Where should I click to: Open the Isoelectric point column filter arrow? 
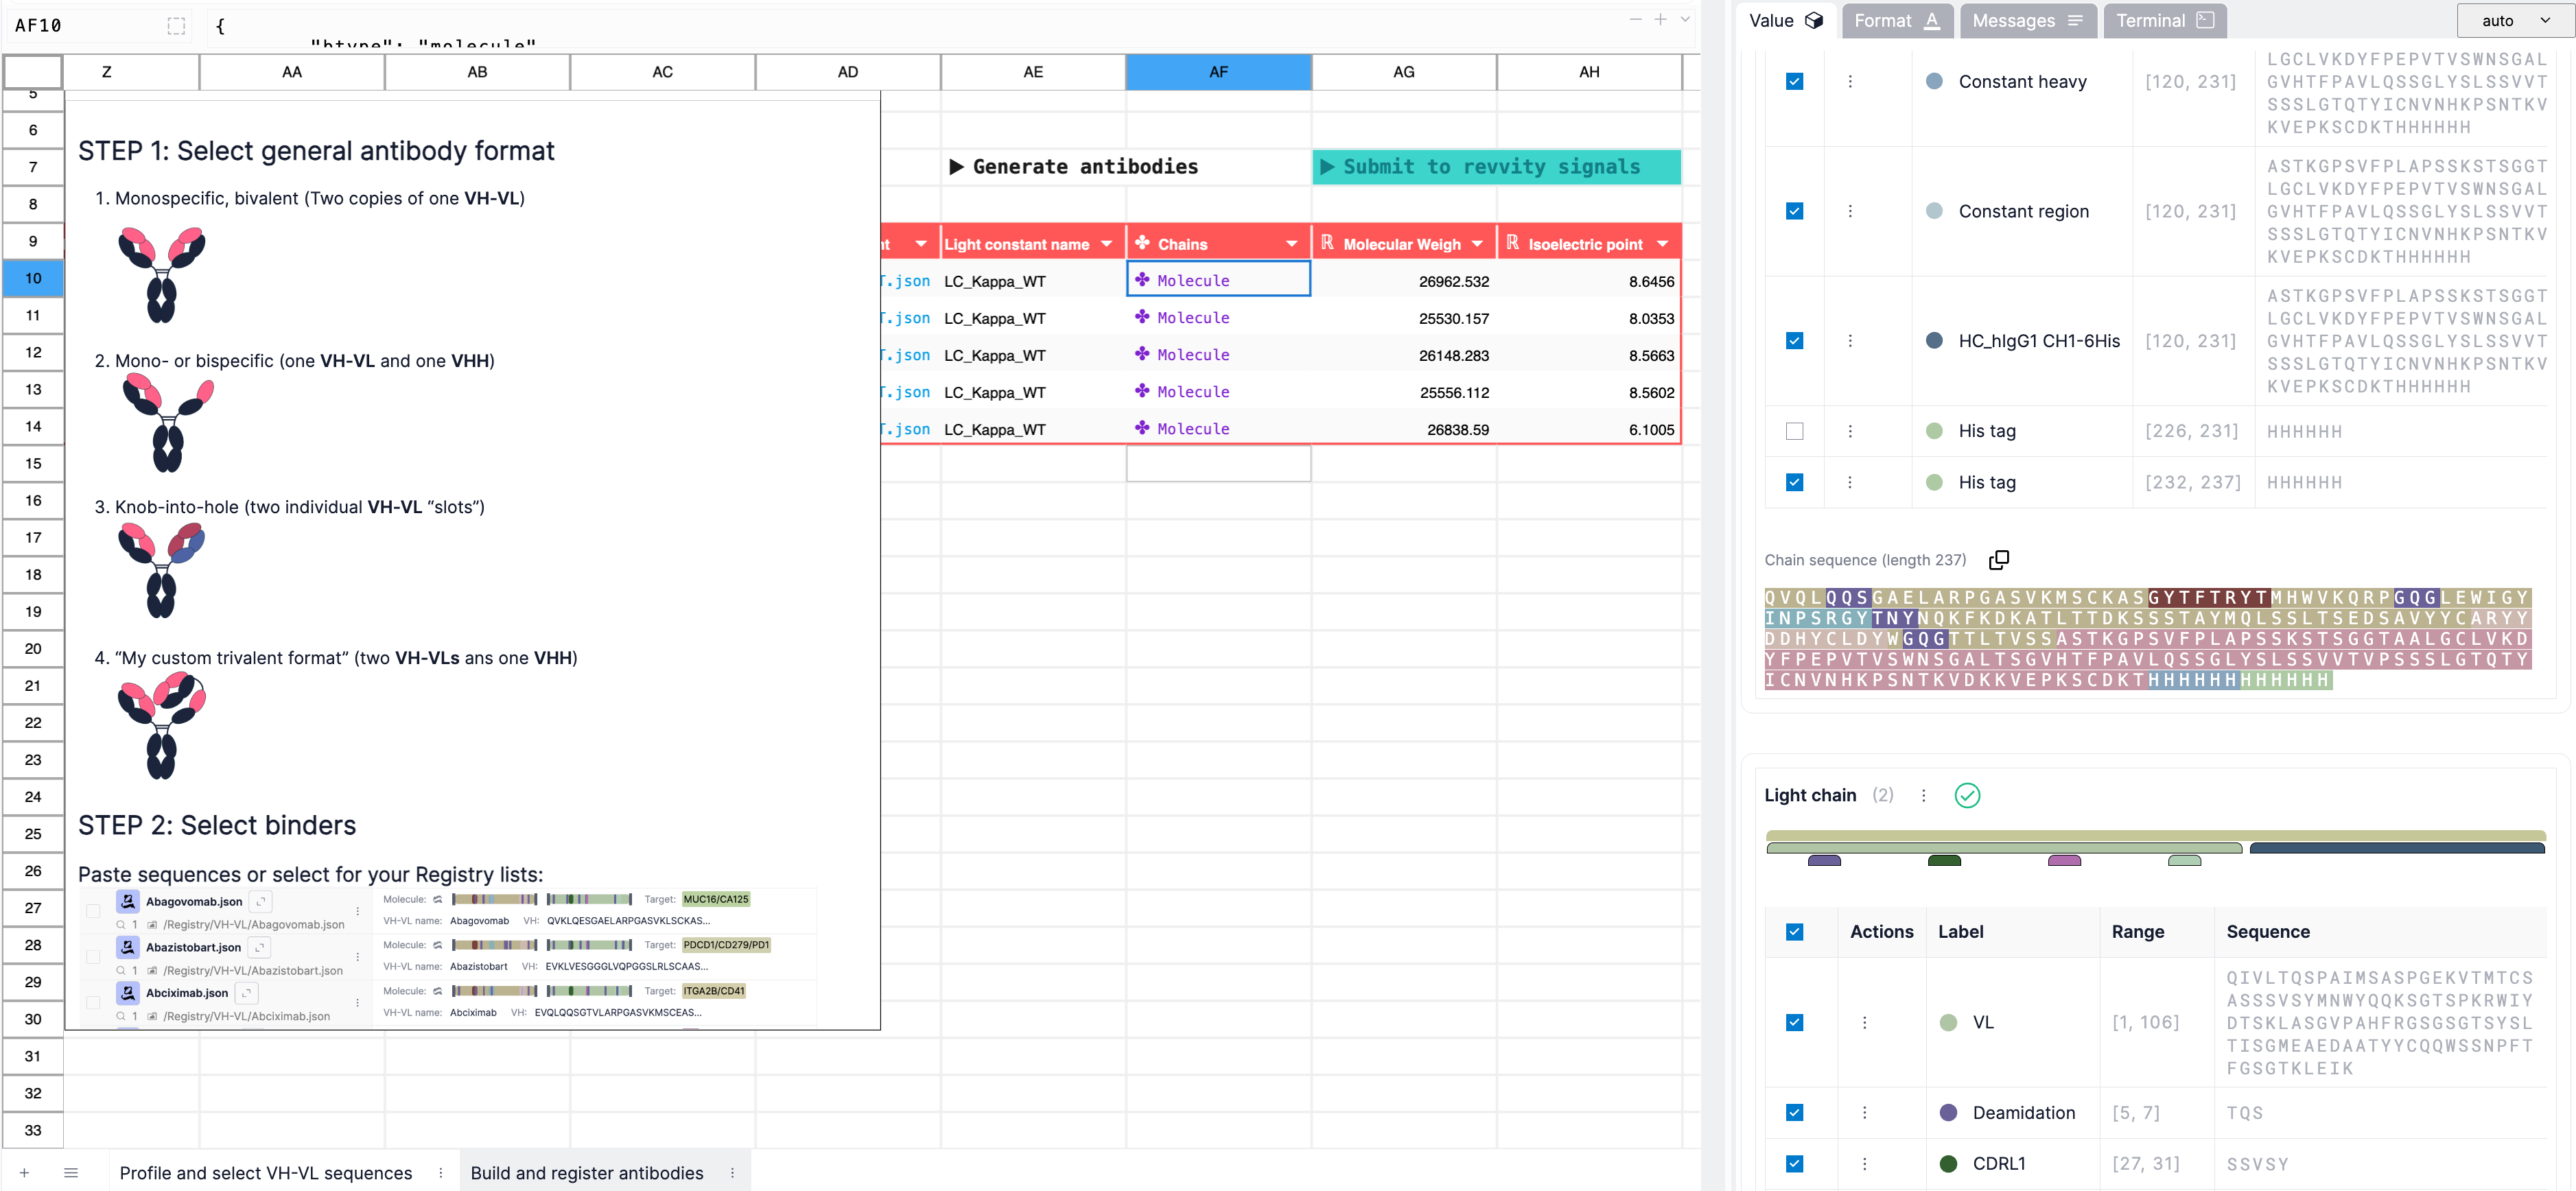[1662, 244]
